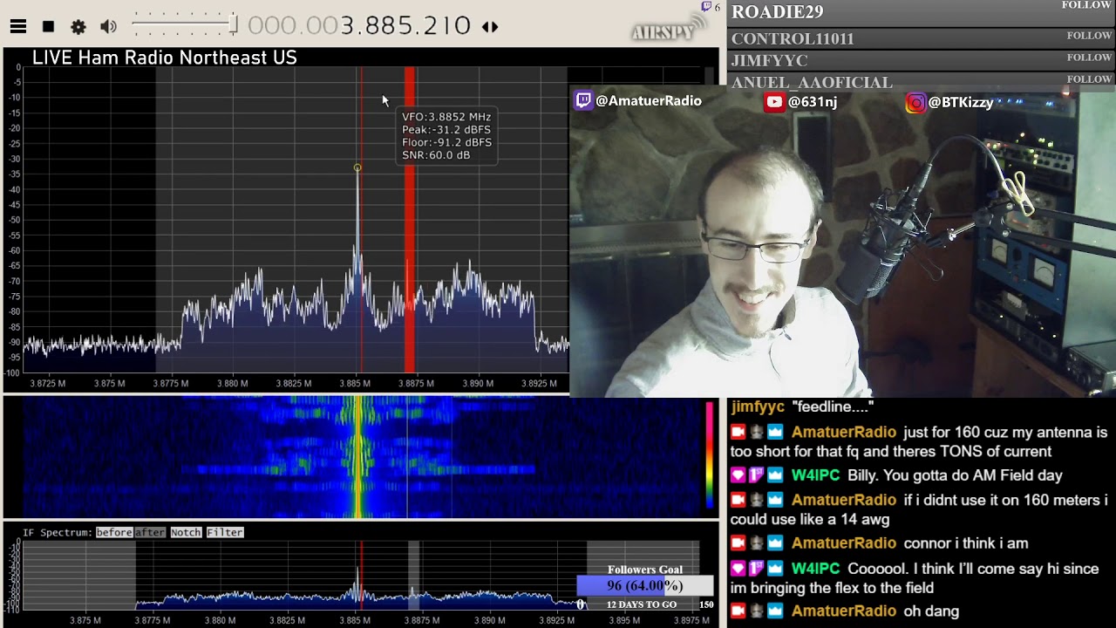Click the Twitch viewer count icon at top
Screen dimensions: 1116x628
[707, 7]
